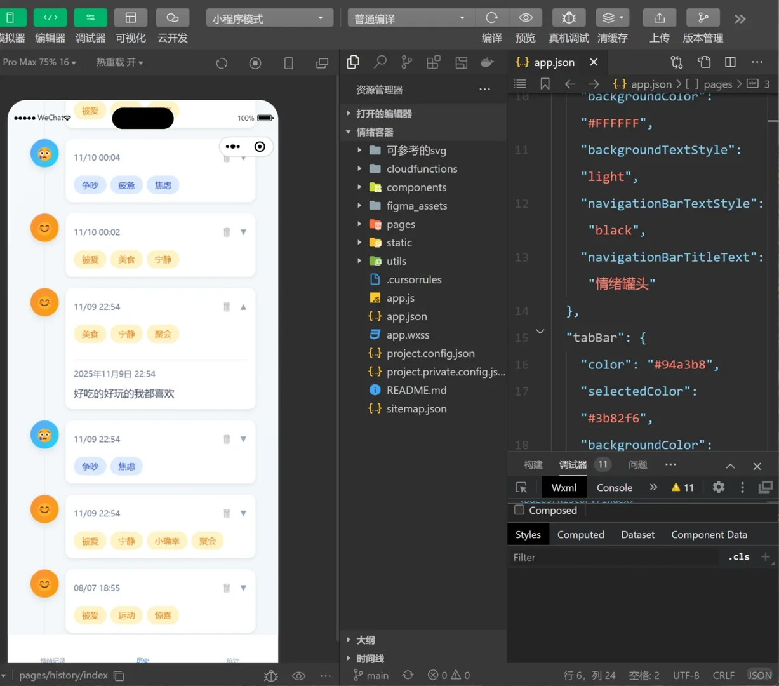This screenshot has width=779, height=686.
Task: Click the styles Filter input field
Action: click(x=615, y=557)
